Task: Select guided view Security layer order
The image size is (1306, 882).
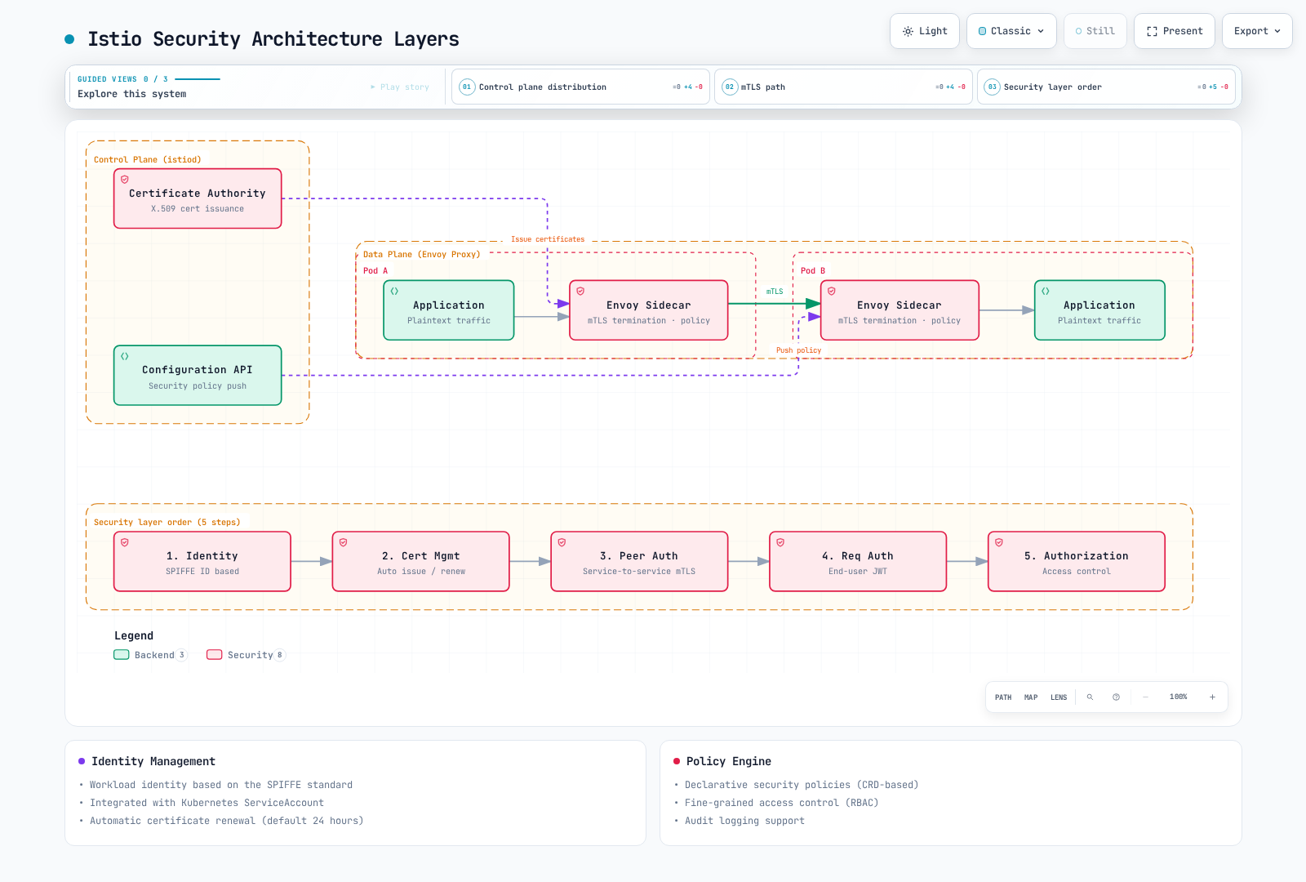Action: coord(1106,87)
